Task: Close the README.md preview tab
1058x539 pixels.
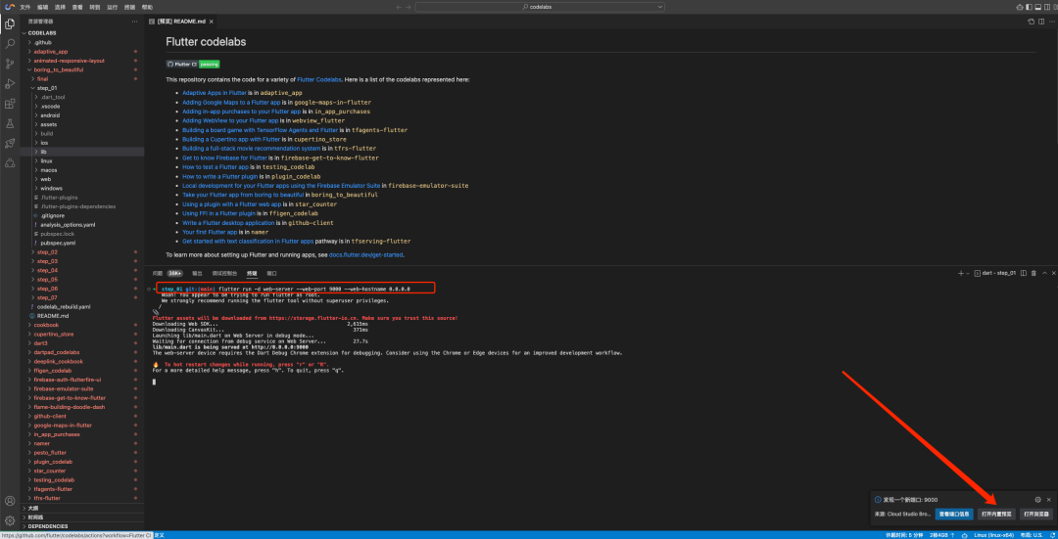Action: click(x=210, y=22)
